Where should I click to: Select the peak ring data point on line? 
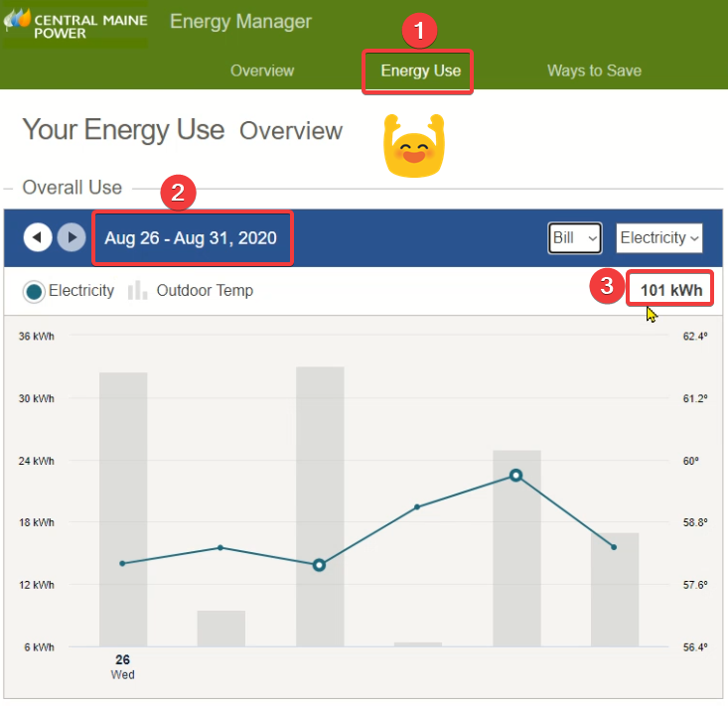coord(516,476)
